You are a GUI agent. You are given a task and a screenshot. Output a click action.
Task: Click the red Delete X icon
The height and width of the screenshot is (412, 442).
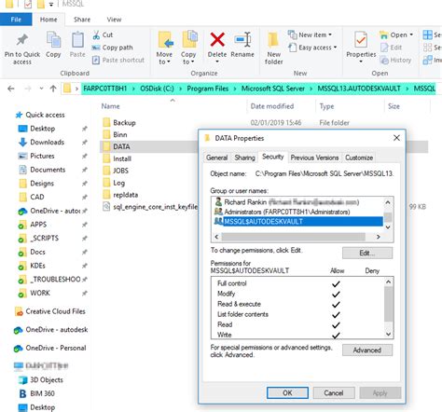217,39
